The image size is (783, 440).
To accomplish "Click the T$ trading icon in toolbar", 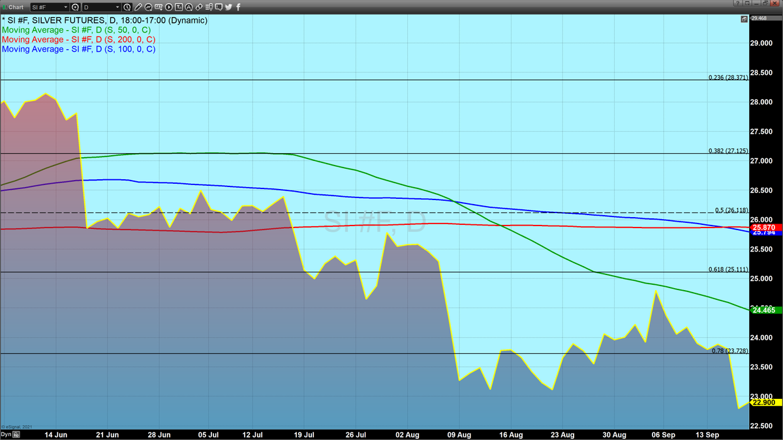I will point(179,7).
